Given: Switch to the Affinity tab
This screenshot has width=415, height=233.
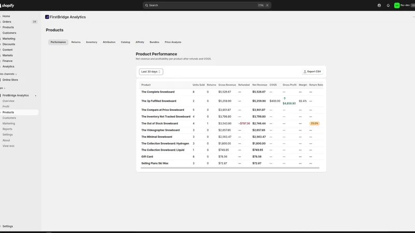Looking at the screenshot, I should (140, 42).
